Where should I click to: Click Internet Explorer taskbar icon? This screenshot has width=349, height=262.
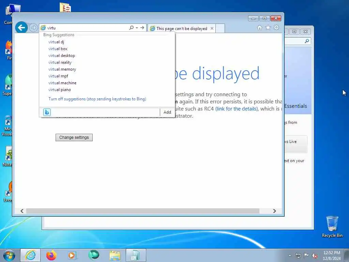tap(30, 255)
